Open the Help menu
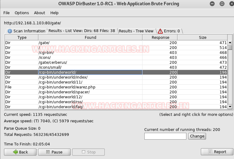The height and width of the screenshot is (159, 234). (x=54, y=13)
